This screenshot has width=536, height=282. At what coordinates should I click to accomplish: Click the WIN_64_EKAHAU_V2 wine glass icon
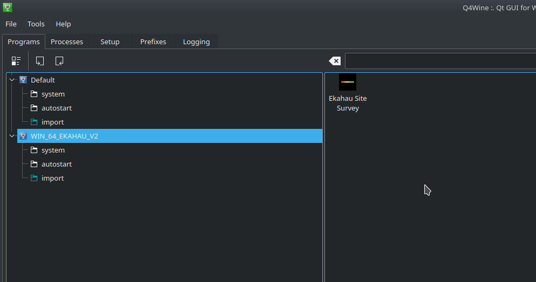(x=23, y=136)
